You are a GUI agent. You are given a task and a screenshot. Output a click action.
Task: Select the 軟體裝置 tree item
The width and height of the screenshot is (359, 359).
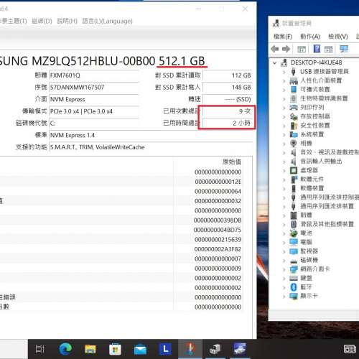pyautogui.click(x=312, y=188)
